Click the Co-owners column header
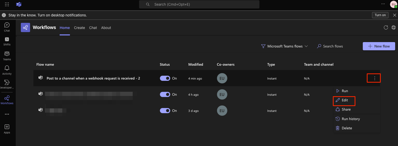The image size is (398, 146). pyautogui.click(x=226, y=64)
